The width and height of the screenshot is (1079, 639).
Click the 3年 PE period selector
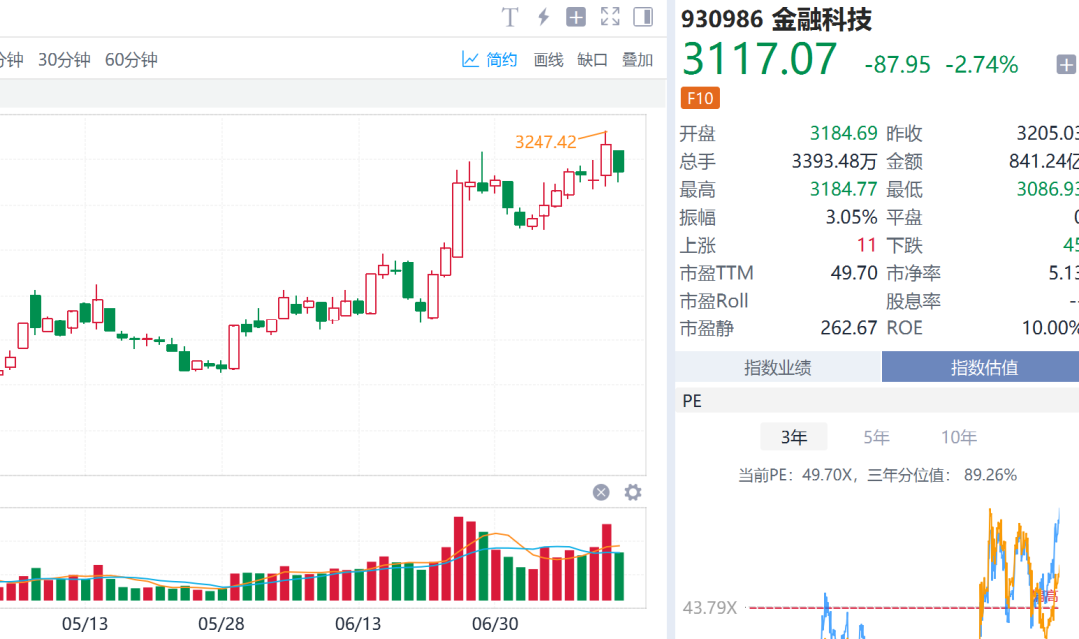pos(793,436)
